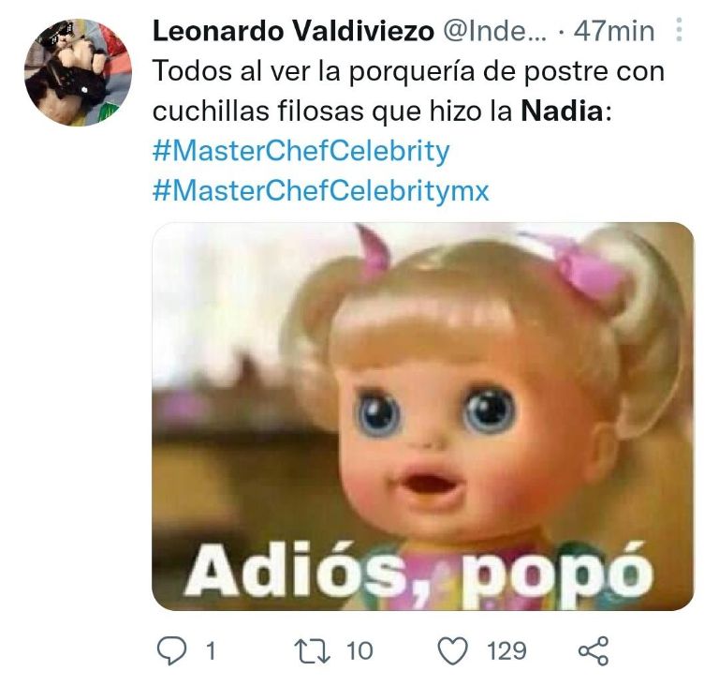Click the reply speech bubble icon
This screenshot has height=686, width=719.
pyautogui.click(x=172, y=651)
